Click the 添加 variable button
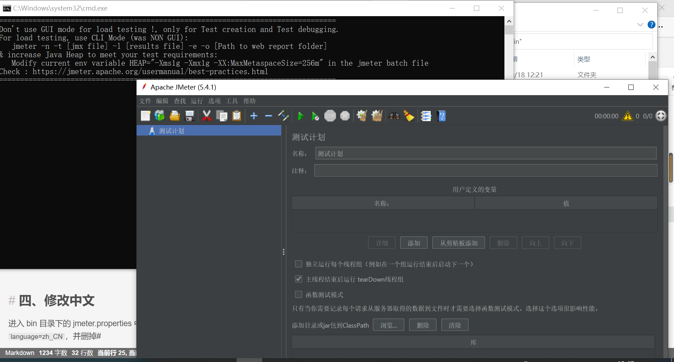Screen dimensions: 674x362 [414, 243]
